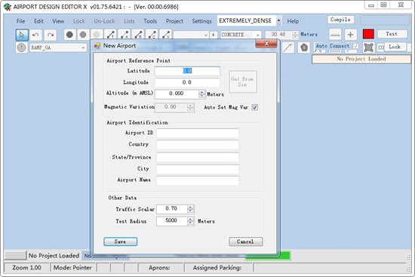Screen dimensions: 415x277
Task: Click the Latitude input field
Action: pos(187,71)
